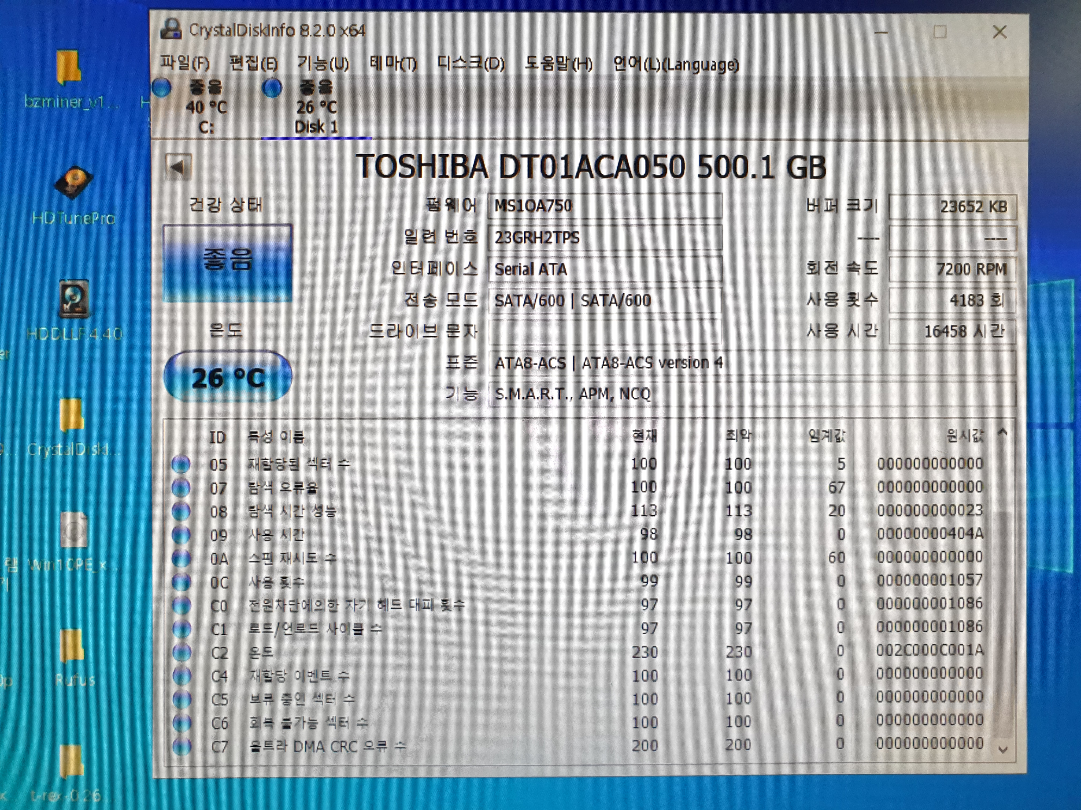Image resolution: width=1081 pixels, height=810 pixels.
Task: Click the previous disk arrow button
Action: [x=178, y=167]
